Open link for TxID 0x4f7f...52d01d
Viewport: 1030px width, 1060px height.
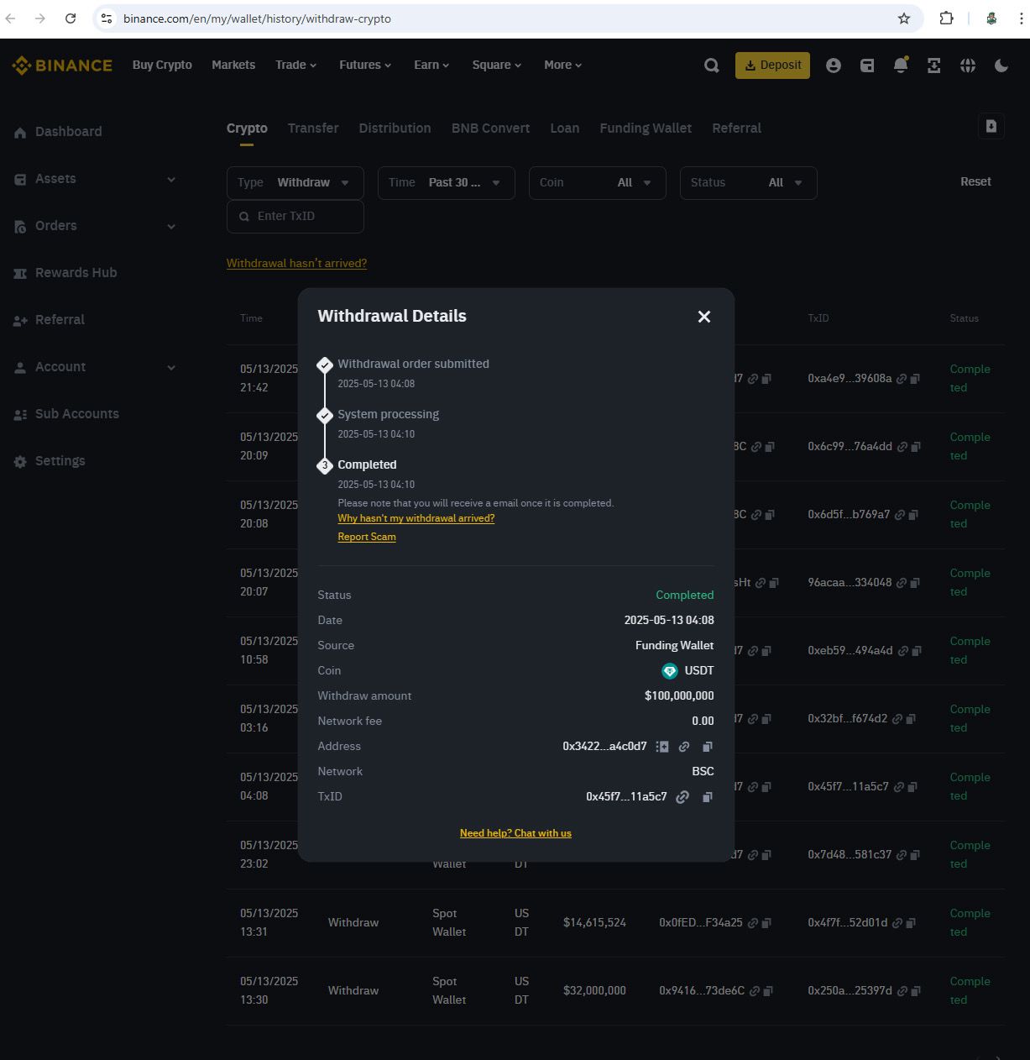[x=897, y=923]
